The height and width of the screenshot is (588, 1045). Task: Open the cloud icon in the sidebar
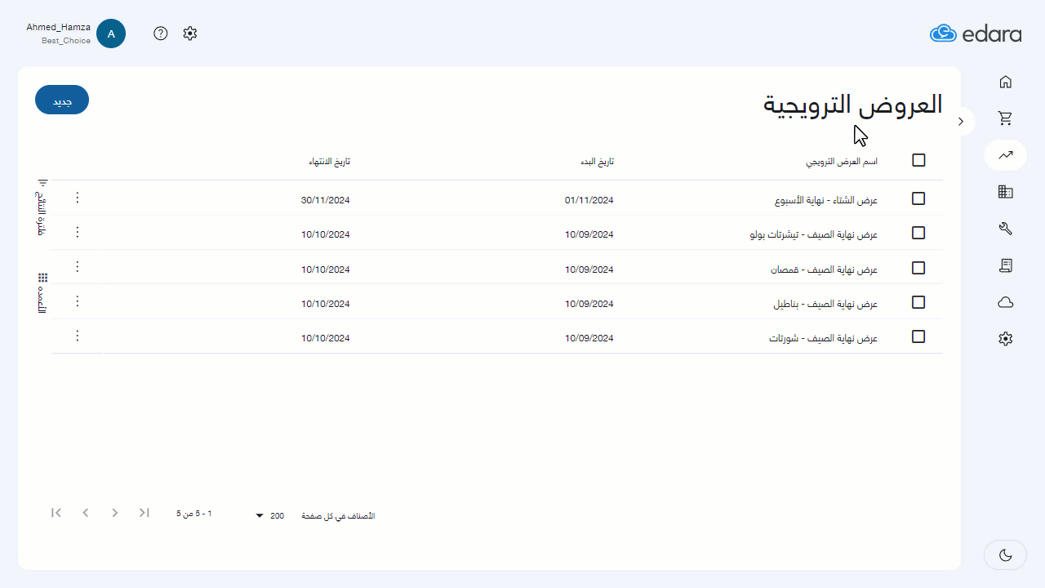tap(1006, 302)
